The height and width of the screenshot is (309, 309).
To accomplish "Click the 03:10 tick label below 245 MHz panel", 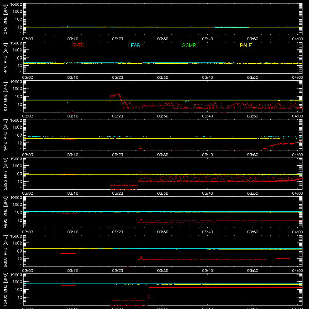I will click(x=73, y=39).
